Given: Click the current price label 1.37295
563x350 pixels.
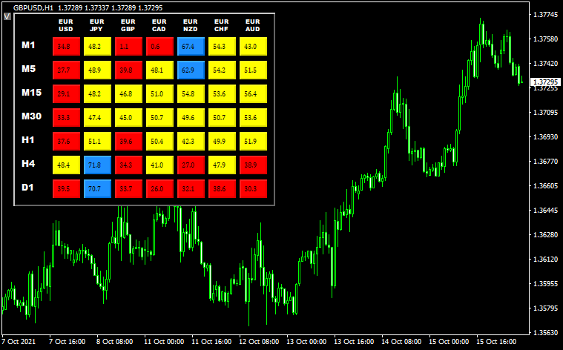Looking at the screenshot, I should pos(545,82).
